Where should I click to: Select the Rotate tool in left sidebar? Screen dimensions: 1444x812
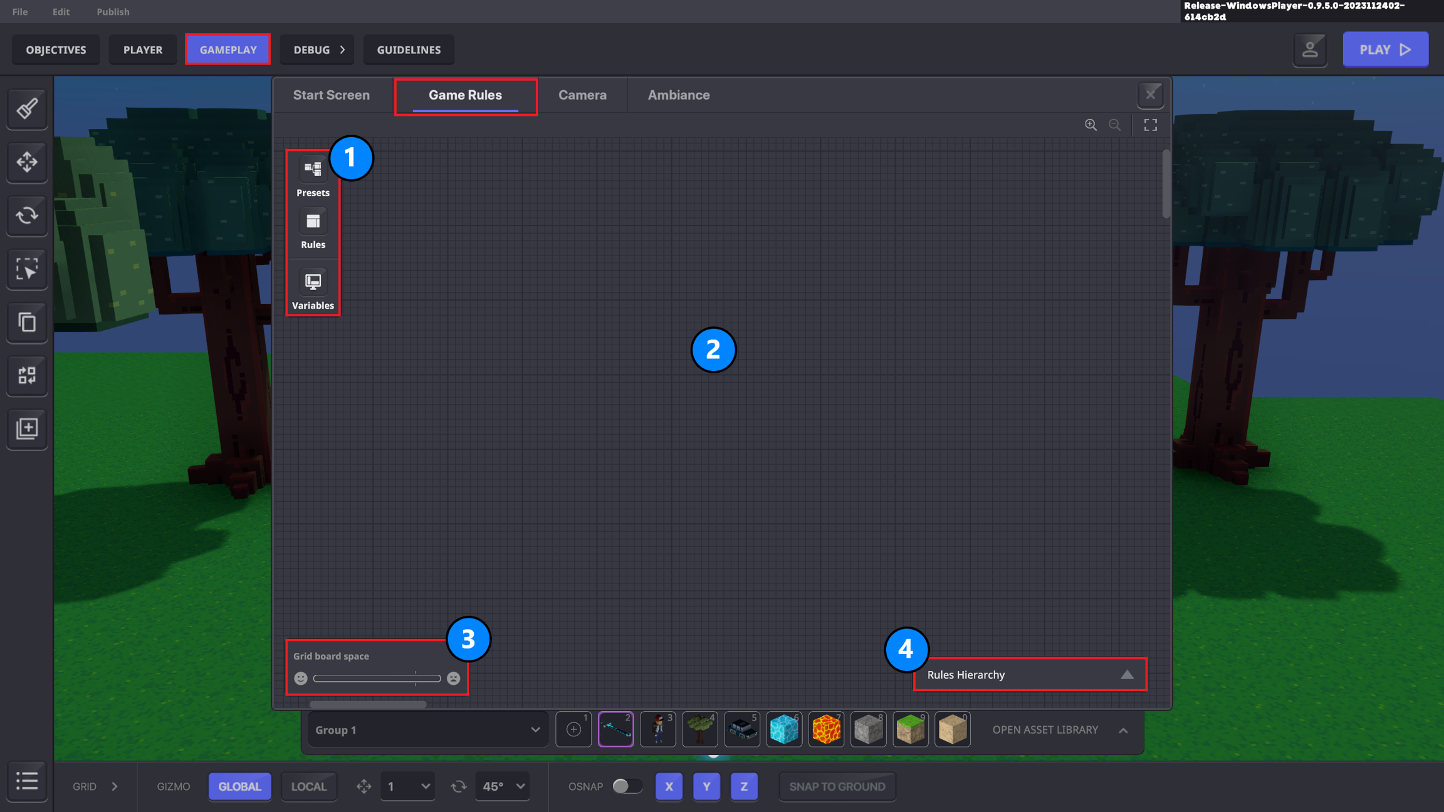click(27, 215)
